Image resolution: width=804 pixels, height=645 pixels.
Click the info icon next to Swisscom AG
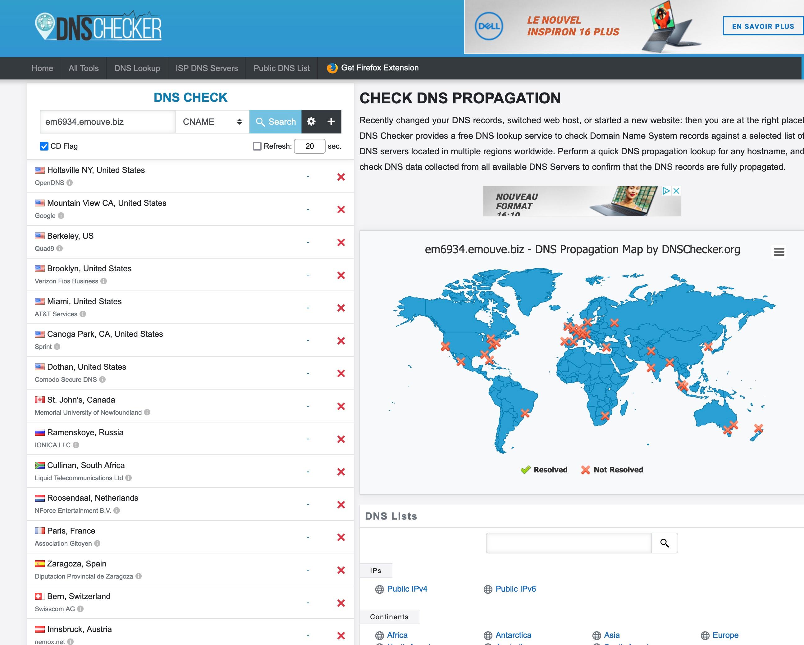coord(80,609)
